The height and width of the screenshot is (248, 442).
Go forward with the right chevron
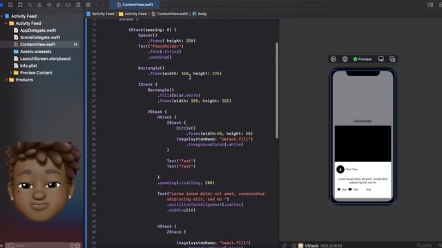click(x=104, y=5)
